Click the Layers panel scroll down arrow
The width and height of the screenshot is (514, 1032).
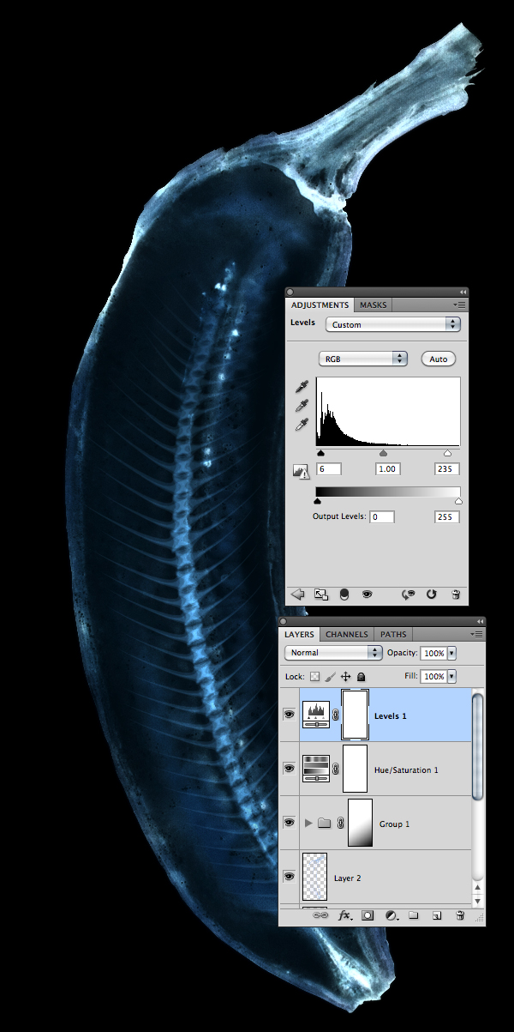478,900
